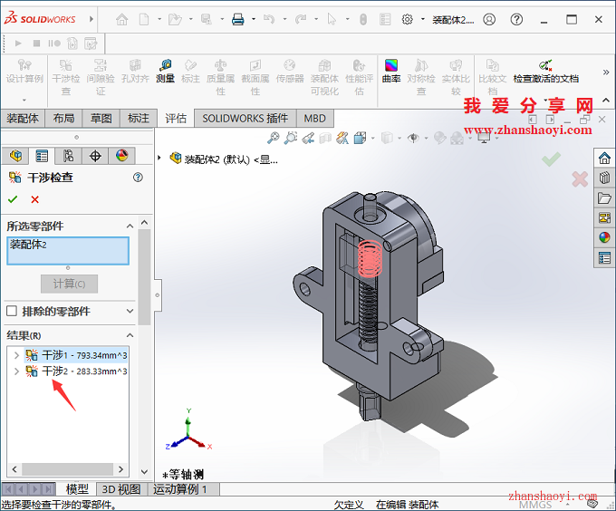Screen dimensions: 616x511
Task: Switch to the SOLIDWORKS 插件 tab
Action: [245, 118]
